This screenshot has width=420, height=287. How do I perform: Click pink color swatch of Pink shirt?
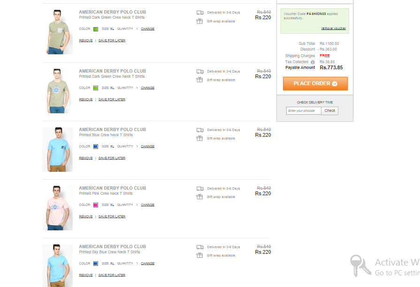click(96, 205)
